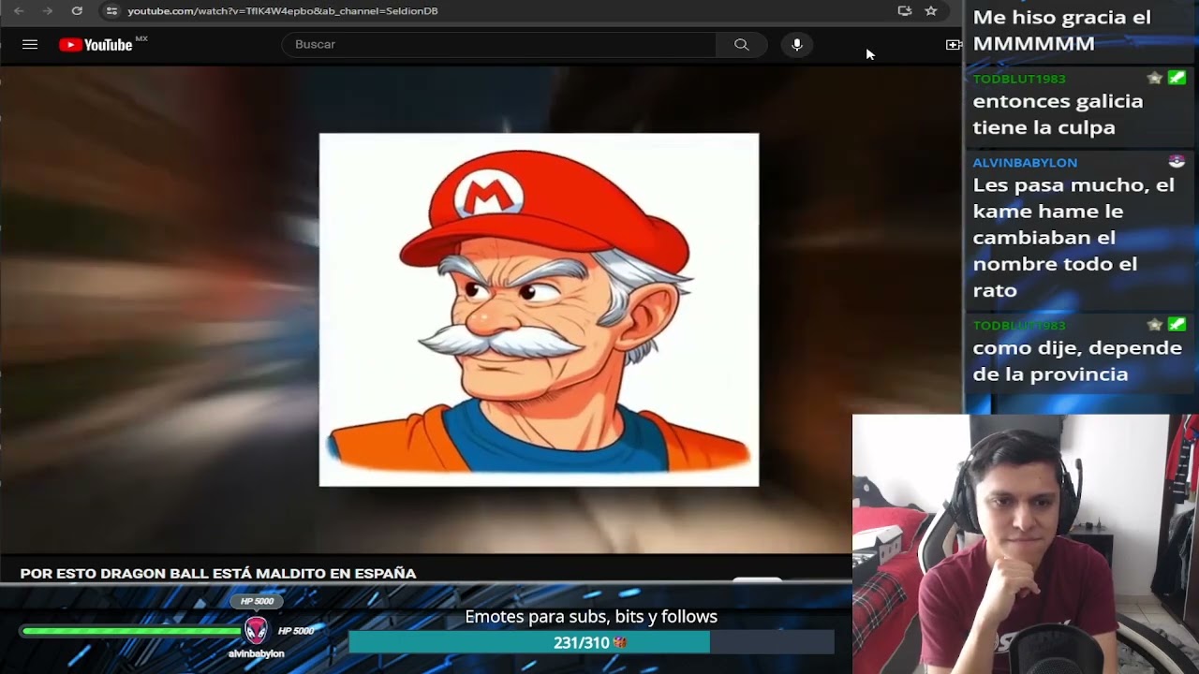Go back using browser back arrow
Viewport: 1199px width, 674px height.
[x=19, y=11]
